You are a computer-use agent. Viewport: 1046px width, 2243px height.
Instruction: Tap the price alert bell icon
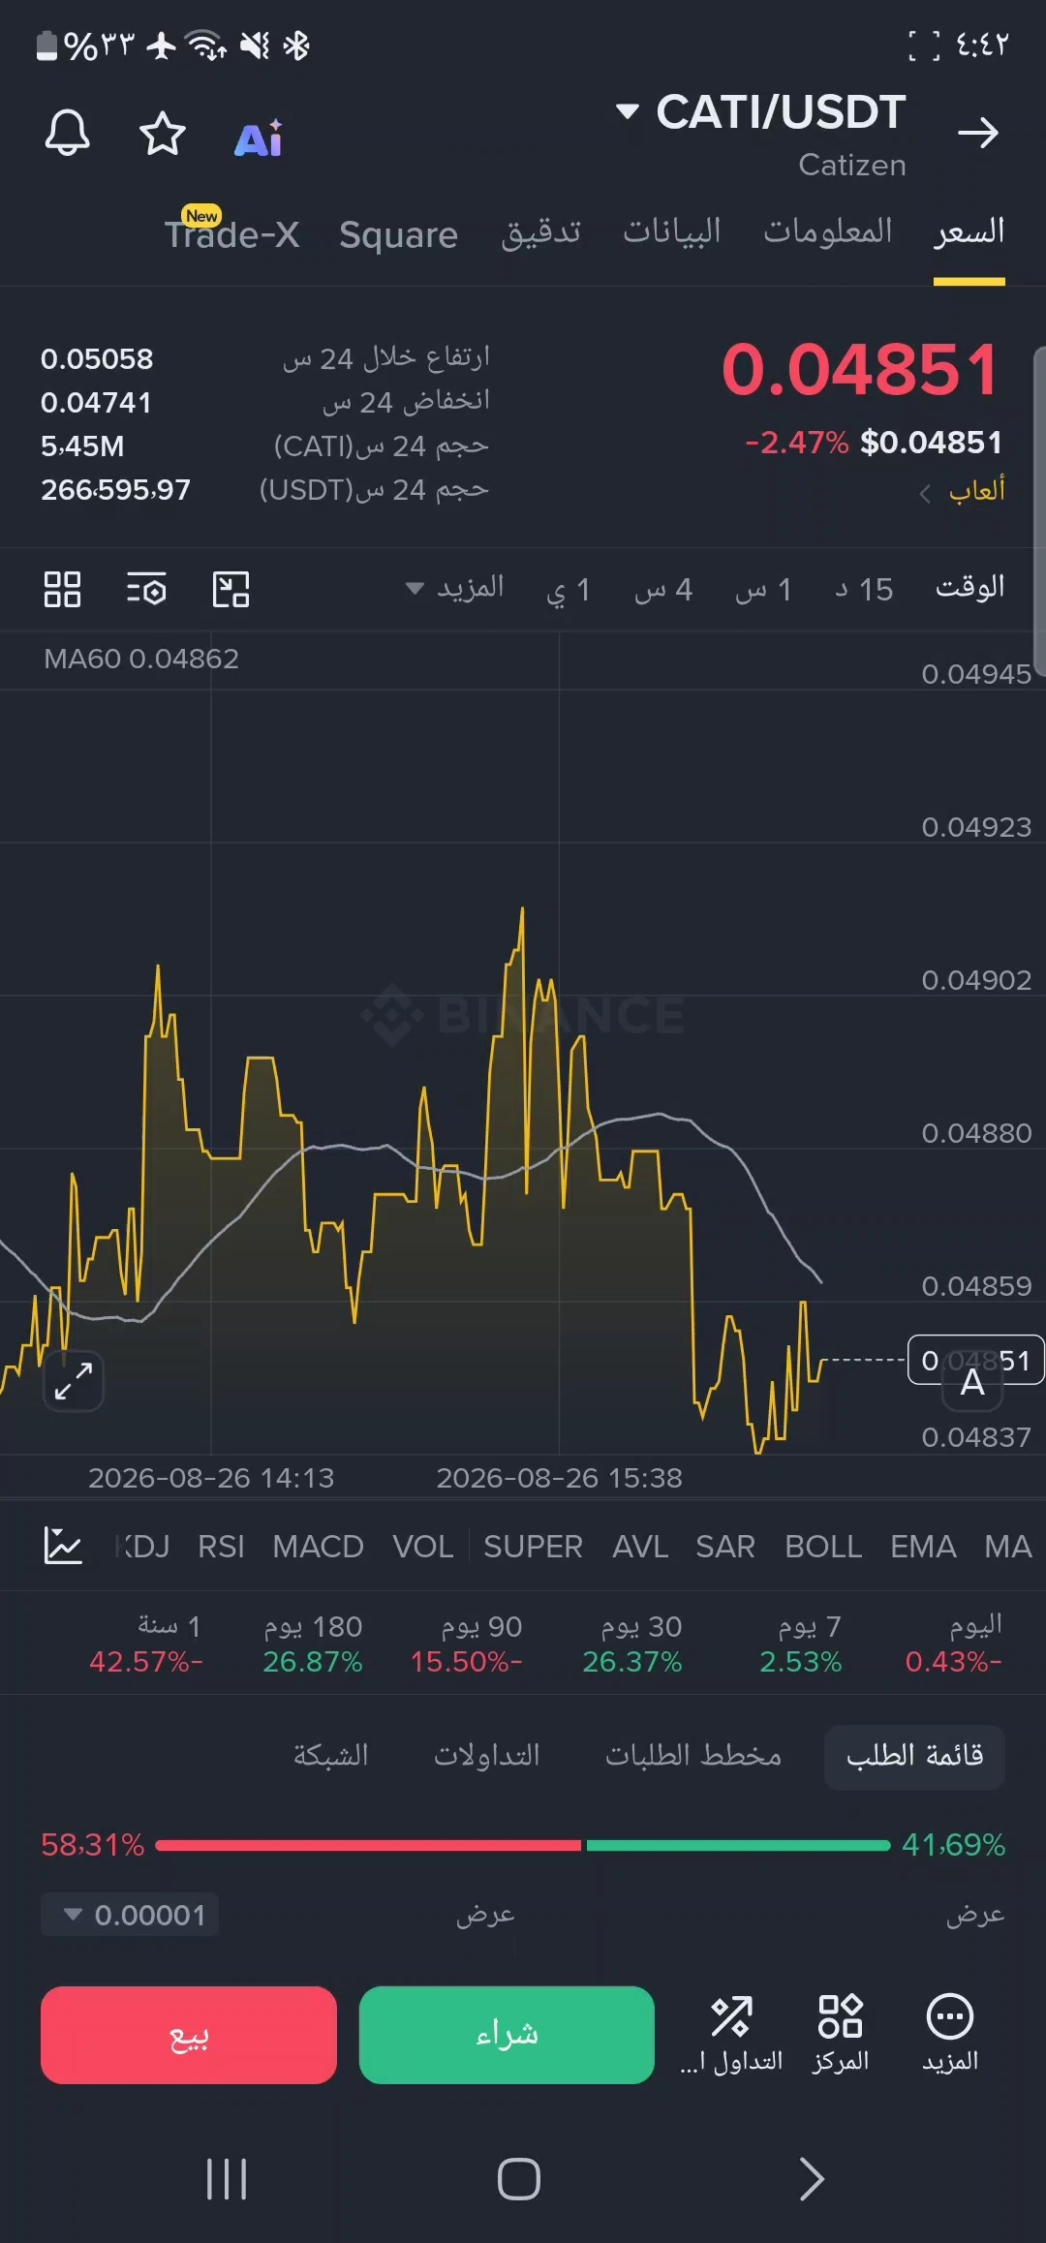click(x=67, y=133)
